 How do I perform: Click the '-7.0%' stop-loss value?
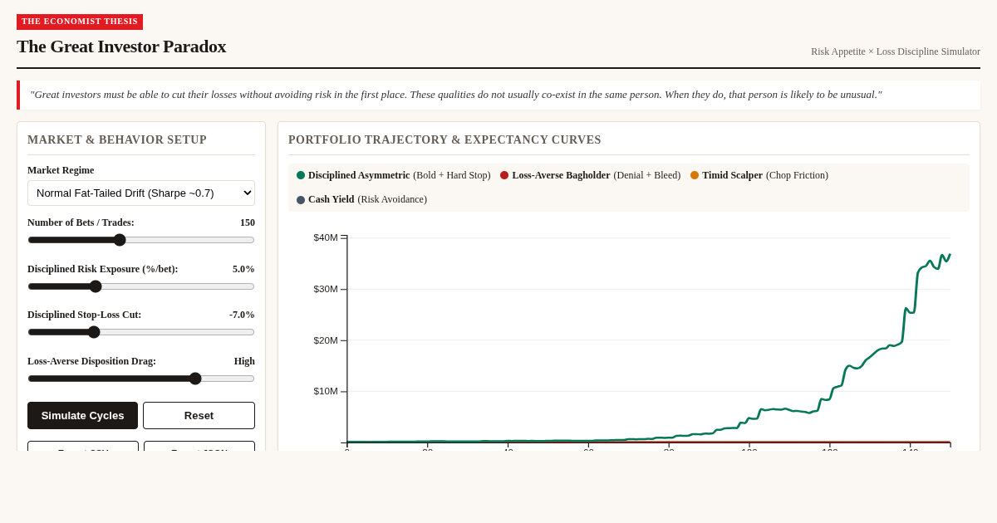[x=242, y=315]
